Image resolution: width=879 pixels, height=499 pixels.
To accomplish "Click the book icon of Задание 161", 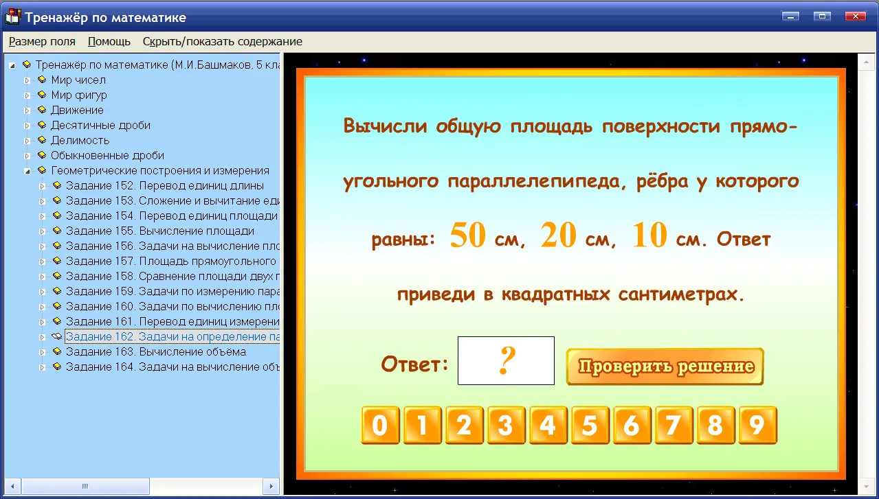I will (x=56, y=321).
